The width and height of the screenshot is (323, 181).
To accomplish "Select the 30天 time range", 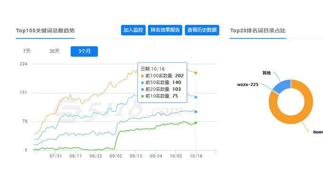I will 54,51.
